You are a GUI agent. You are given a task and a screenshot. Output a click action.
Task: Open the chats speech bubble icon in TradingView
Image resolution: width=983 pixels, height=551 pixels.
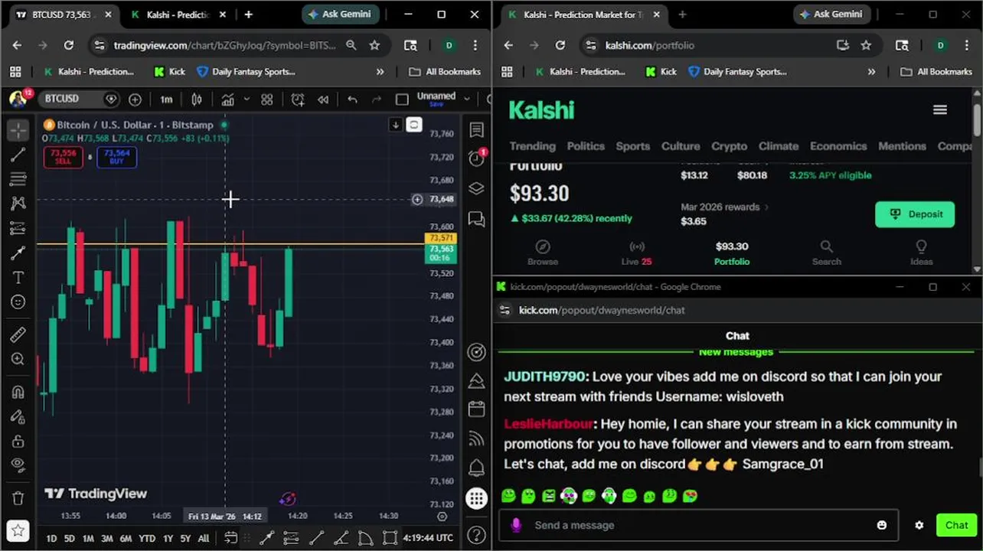point(476,220)
